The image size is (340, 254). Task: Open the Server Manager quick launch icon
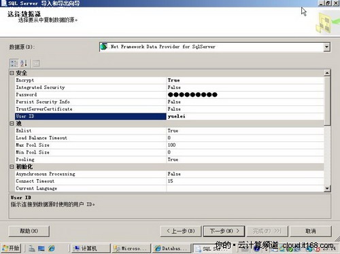pyautogui.click(x=32, y=249)
